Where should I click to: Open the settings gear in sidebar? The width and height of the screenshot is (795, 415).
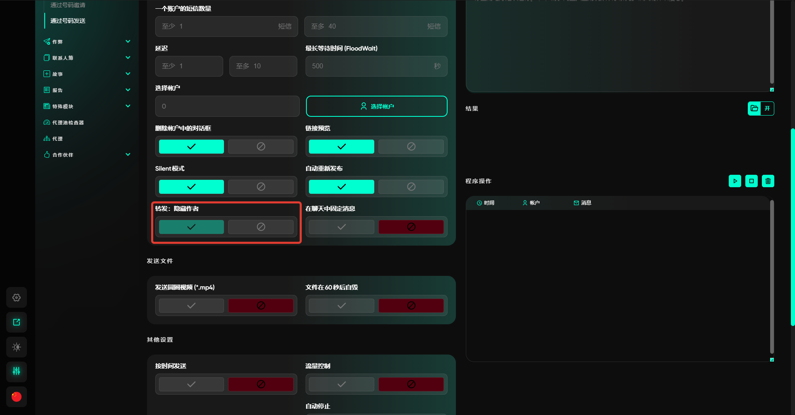coord(17,297)
